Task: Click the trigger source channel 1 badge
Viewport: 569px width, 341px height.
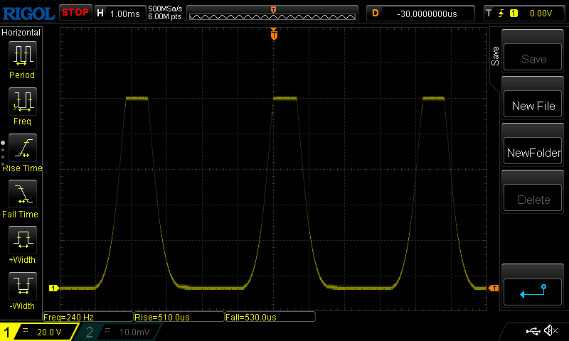Action: click(514, 13)
